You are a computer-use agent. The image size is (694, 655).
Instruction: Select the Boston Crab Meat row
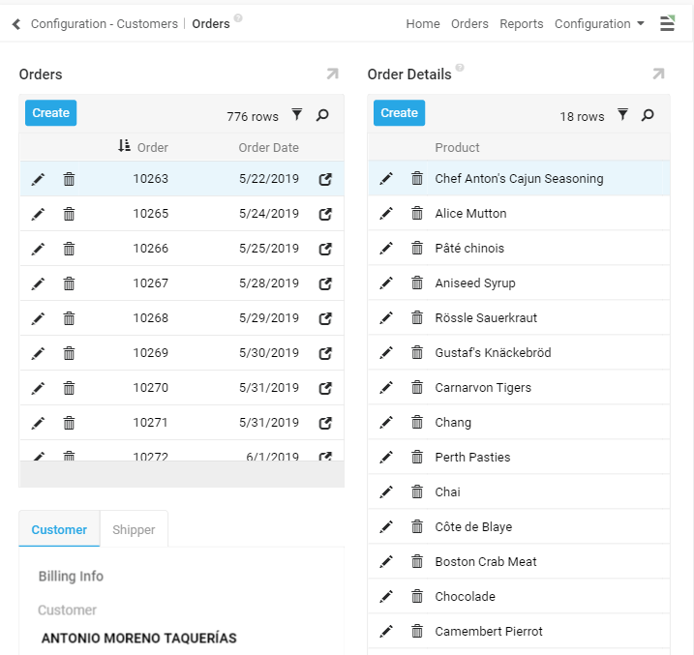(486, 562)
